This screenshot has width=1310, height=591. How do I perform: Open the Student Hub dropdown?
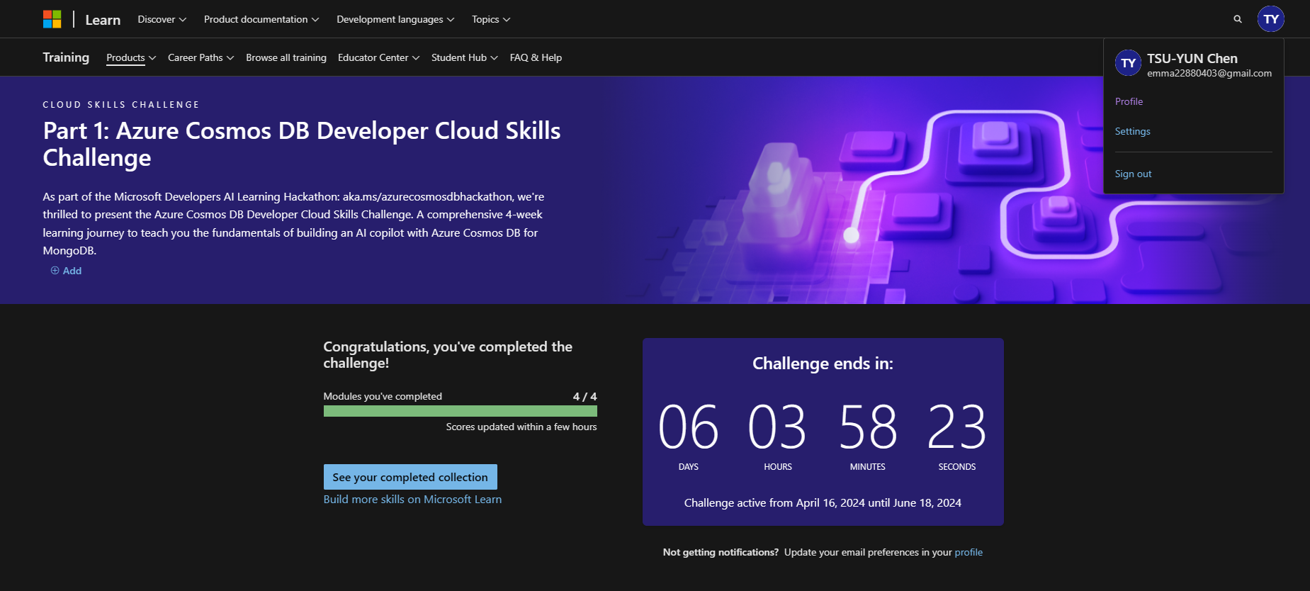click(x=465, y=57)
